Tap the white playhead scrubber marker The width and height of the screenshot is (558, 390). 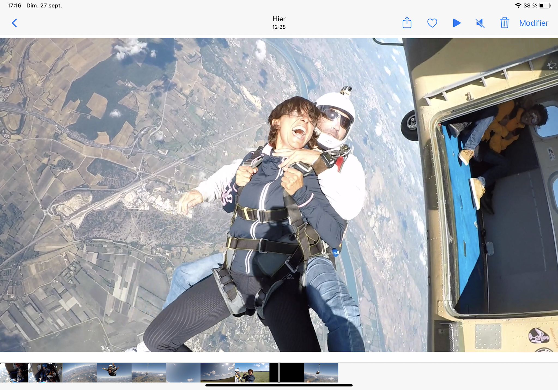(279, 373)
